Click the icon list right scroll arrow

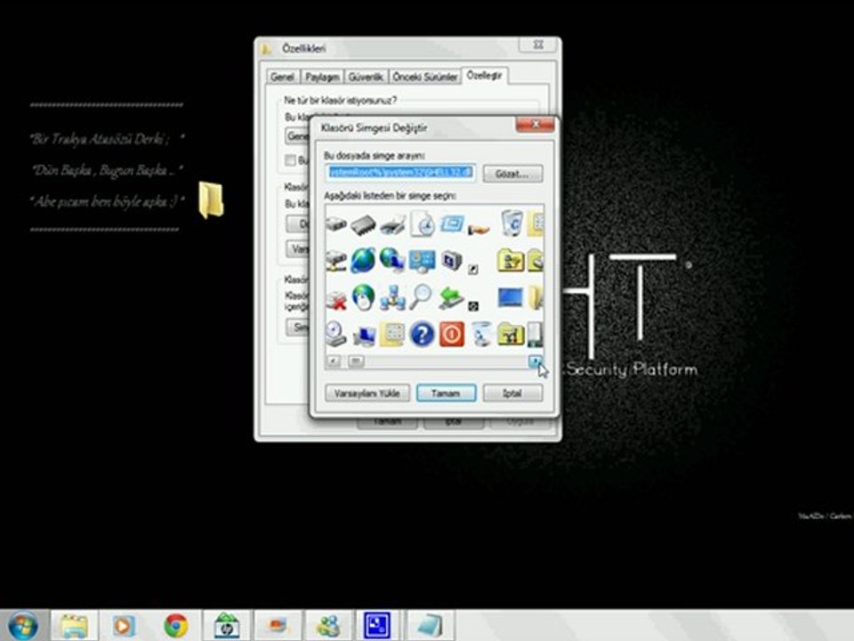(536, 361)
